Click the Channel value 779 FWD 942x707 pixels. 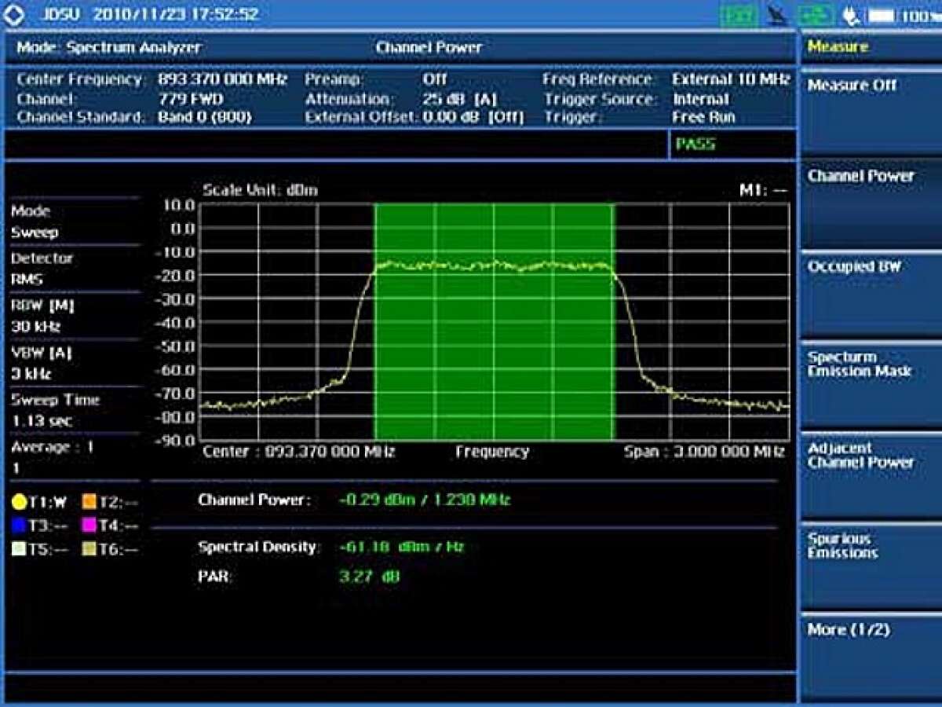[191, 99]
